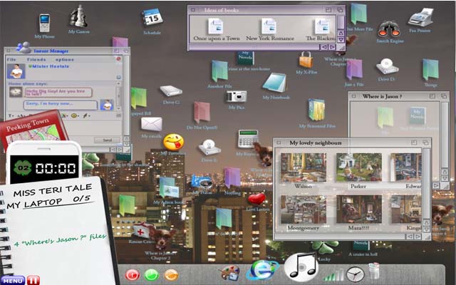The image size is (456, 285).
Task: Open the File menu in Instant Messenger
Action: click(x=12, y=59)
